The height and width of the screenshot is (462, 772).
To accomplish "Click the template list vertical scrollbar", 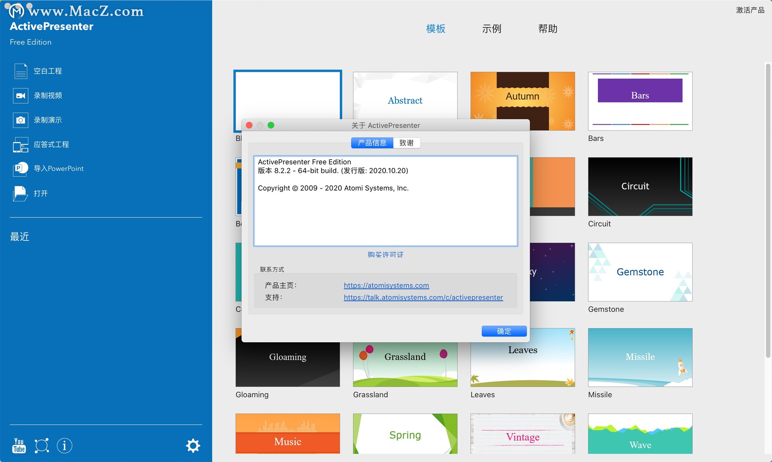I will coord(768,210).
